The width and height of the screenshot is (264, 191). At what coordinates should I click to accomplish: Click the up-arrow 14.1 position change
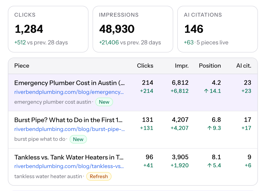pyautogui.click(x=212, y=91)
